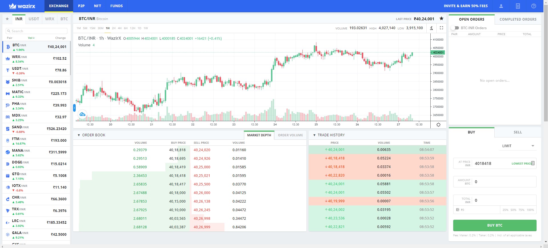548x248 pixels.
Task: Mark BTC/INR as favorite star
Action: point(441,19)
